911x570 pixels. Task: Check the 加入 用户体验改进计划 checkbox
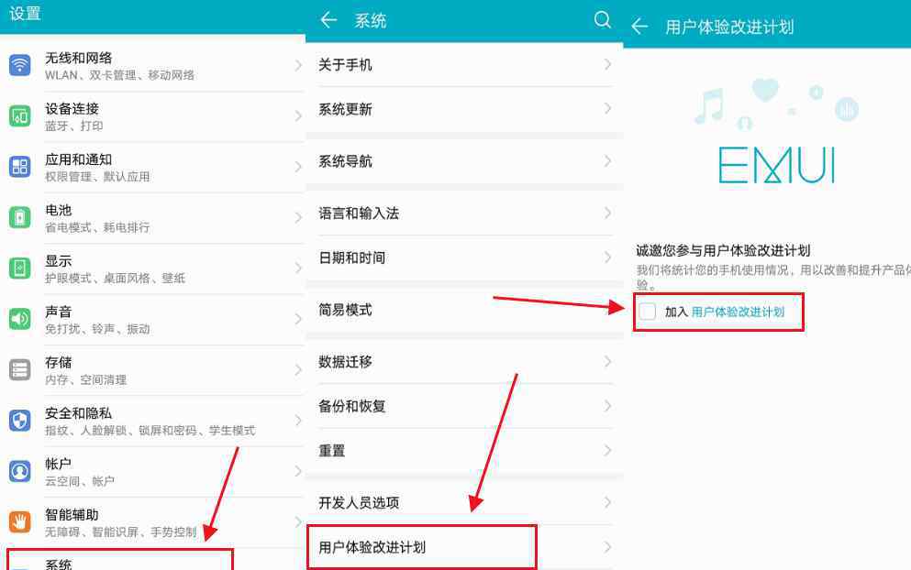[x=648, y=312]
